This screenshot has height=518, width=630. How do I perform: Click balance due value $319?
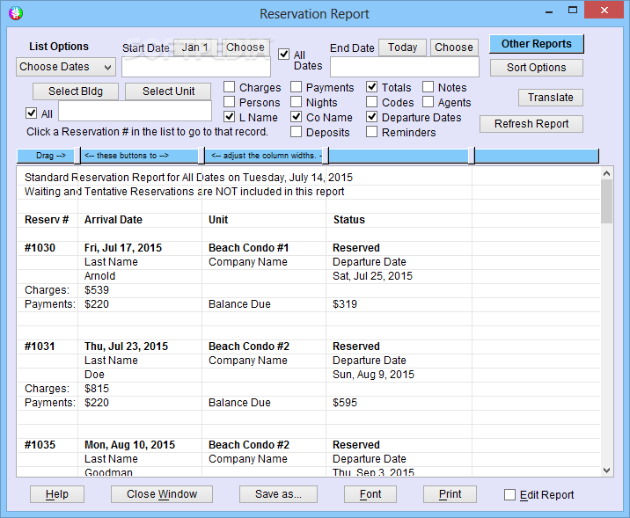tap(345, 304)
